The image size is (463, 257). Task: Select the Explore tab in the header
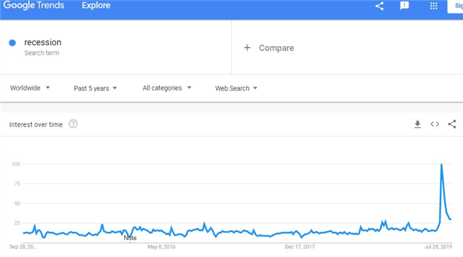point(96,5)
